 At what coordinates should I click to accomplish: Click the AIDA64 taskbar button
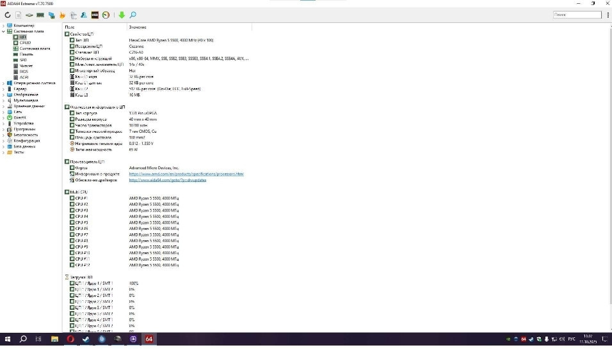(x=149, y=339)
